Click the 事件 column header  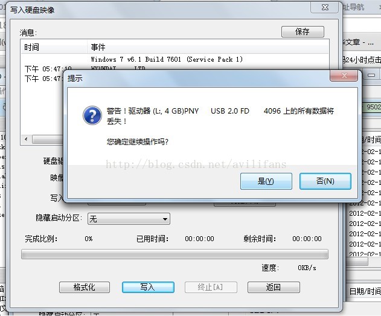(208, 47)
